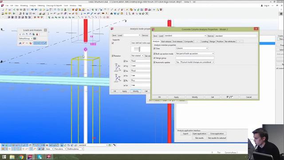Click the Export button

(185, 134)
